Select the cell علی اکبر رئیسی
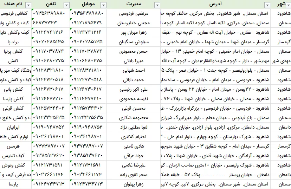 [134, 89]
